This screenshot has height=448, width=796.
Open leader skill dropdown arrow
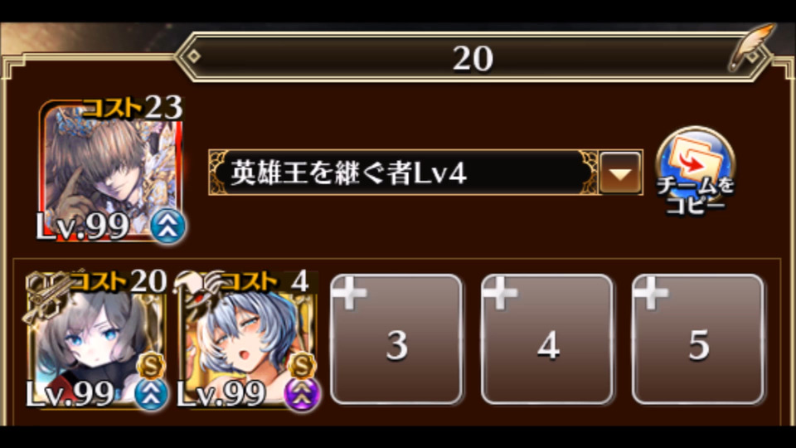click(x=620, y=173)
